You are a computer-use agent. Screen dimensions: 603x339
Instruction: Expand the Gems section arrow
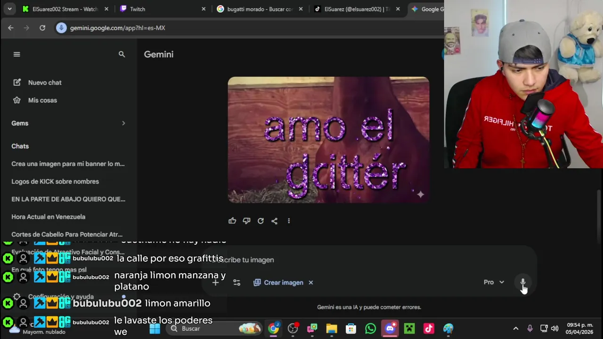pyautogui.click(x=123, y=123)
